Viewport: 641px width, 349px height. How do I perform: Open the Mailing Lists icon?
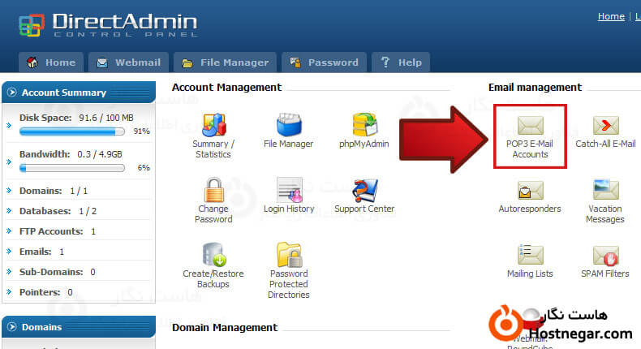pyautogui.click(x=530, y=256)
